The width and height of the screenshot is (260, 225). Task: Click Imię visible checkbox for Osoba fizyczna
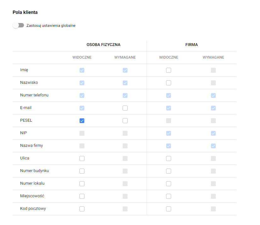click(x=82, y=70)
